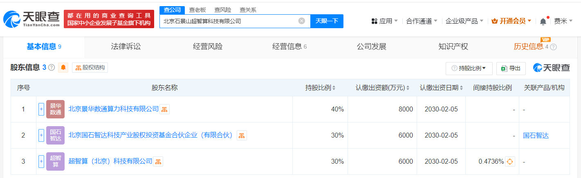This screenshot has height=178, width=581.
Task: Open the 应用 dropdown menu
Action: pyautogui.click(x=385, y=21)
